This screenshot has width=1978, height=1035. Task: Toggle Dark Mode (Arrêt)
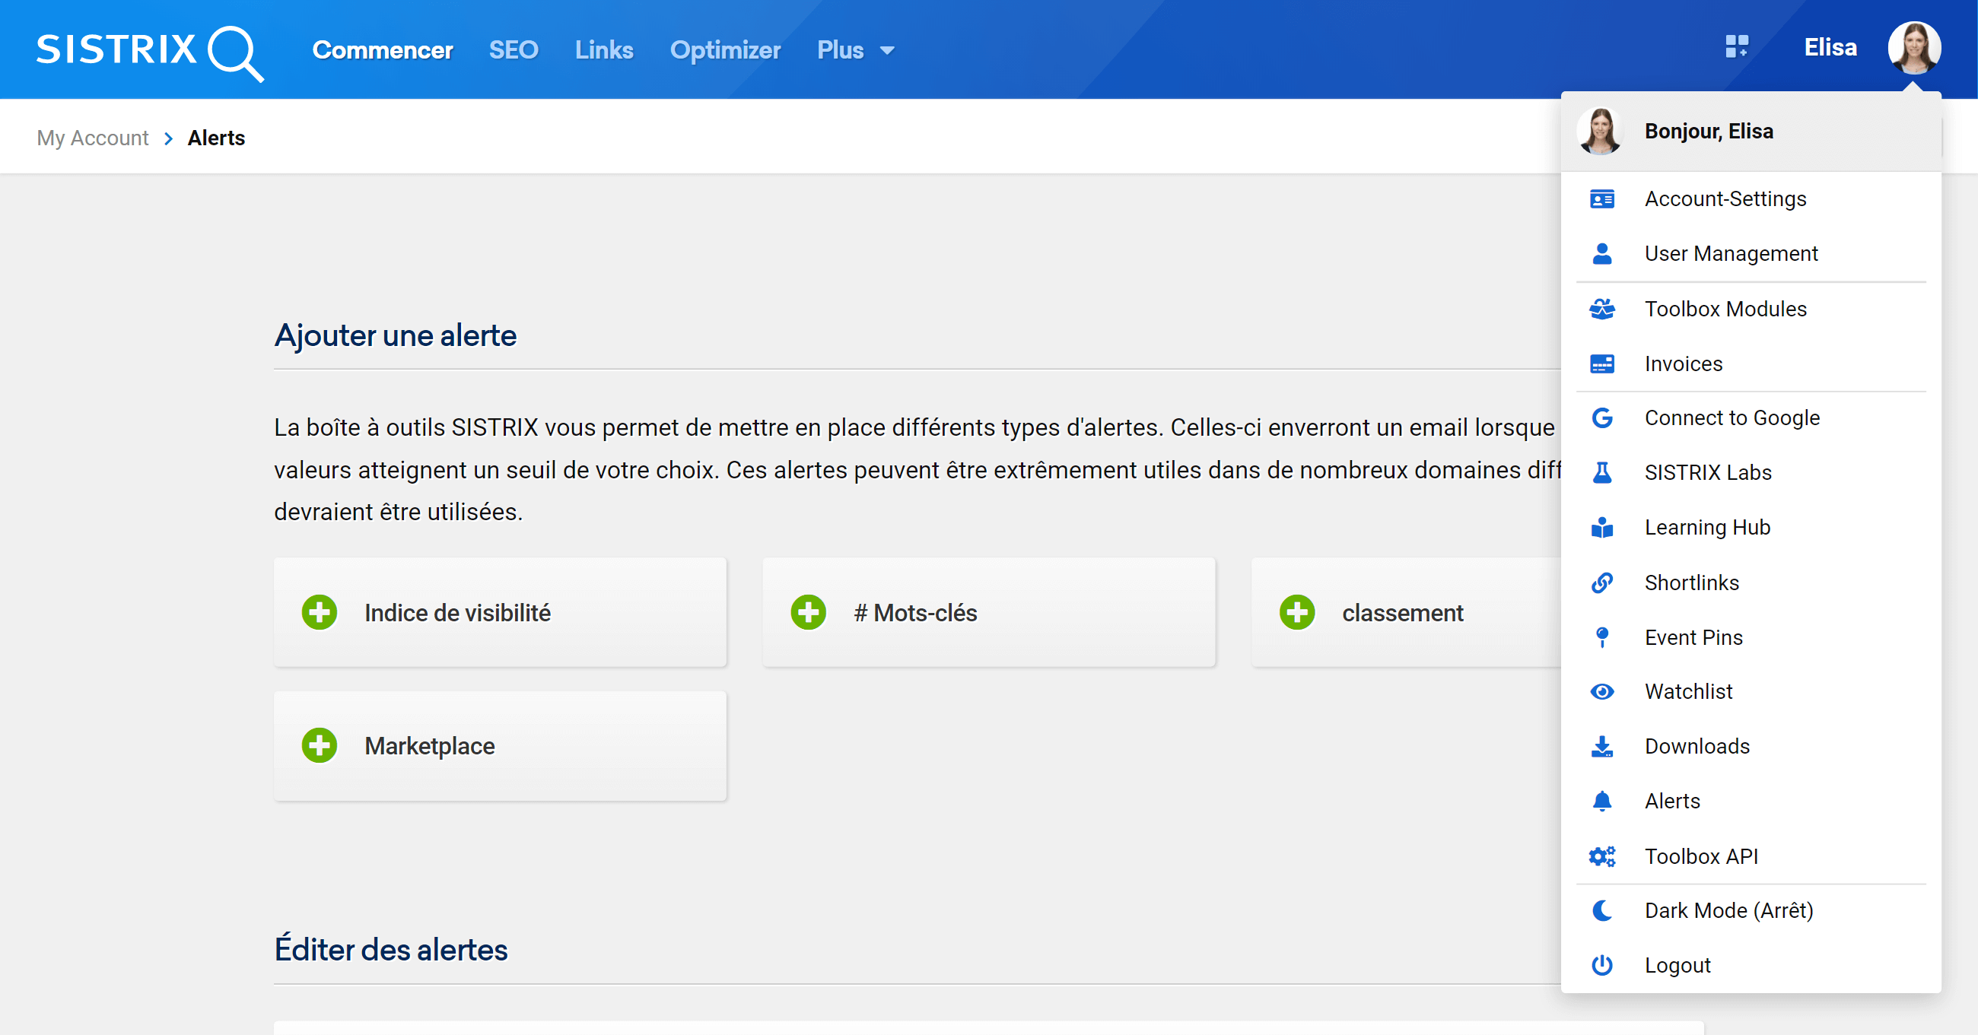pos(1751,910)
